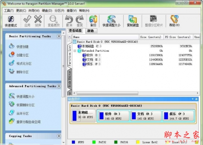Screen dimensions: 203x145
Task: Start 格式化分区 task in sidebar
Action: coord(20,63)
